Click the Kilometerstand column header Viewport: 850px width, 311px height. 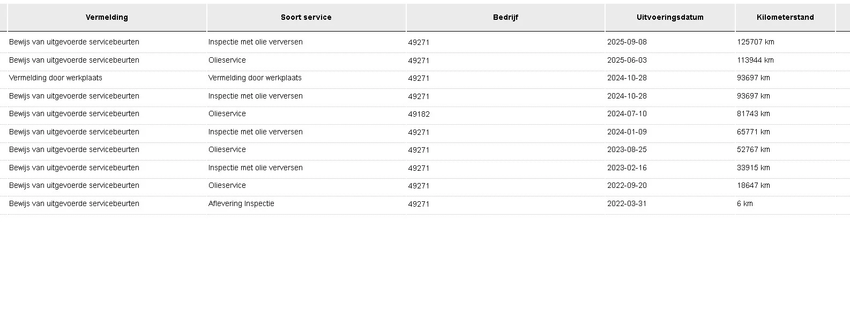(x=785, y=17)
